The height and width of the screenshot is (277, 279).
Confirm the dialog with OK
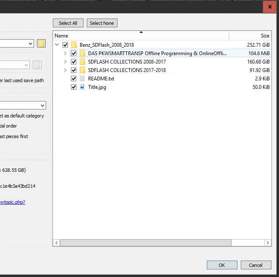click(222, 265)
